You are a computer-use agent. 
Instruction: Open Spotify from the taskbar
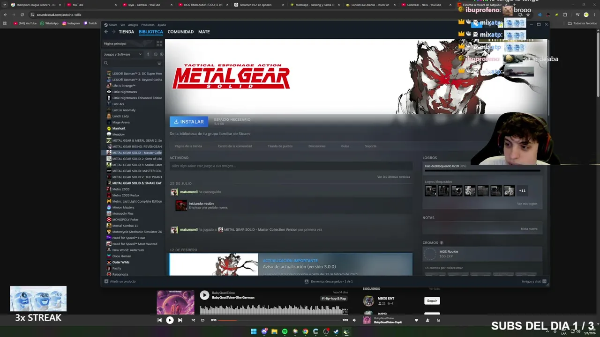(x=285, y=331)
